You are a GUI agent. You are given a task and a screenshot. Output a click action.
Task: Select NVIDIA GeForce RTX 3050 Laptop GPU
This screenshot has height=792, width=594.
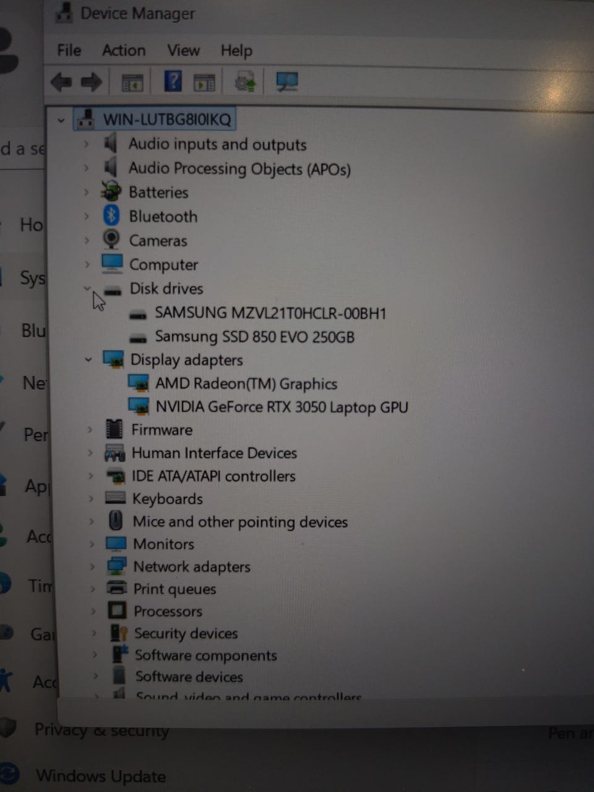coord(282,407)
